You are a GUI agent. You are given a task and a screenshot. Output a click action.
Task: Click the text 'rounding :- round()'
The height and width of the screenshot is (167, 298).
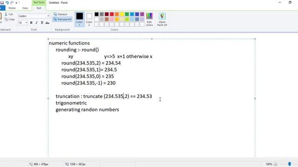pyautogui.click(x=77, y=50)
